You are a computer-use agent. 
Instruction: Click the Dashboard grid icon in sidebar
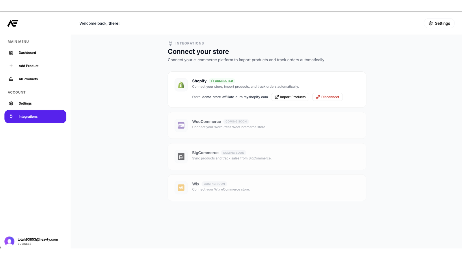[11, 53]
